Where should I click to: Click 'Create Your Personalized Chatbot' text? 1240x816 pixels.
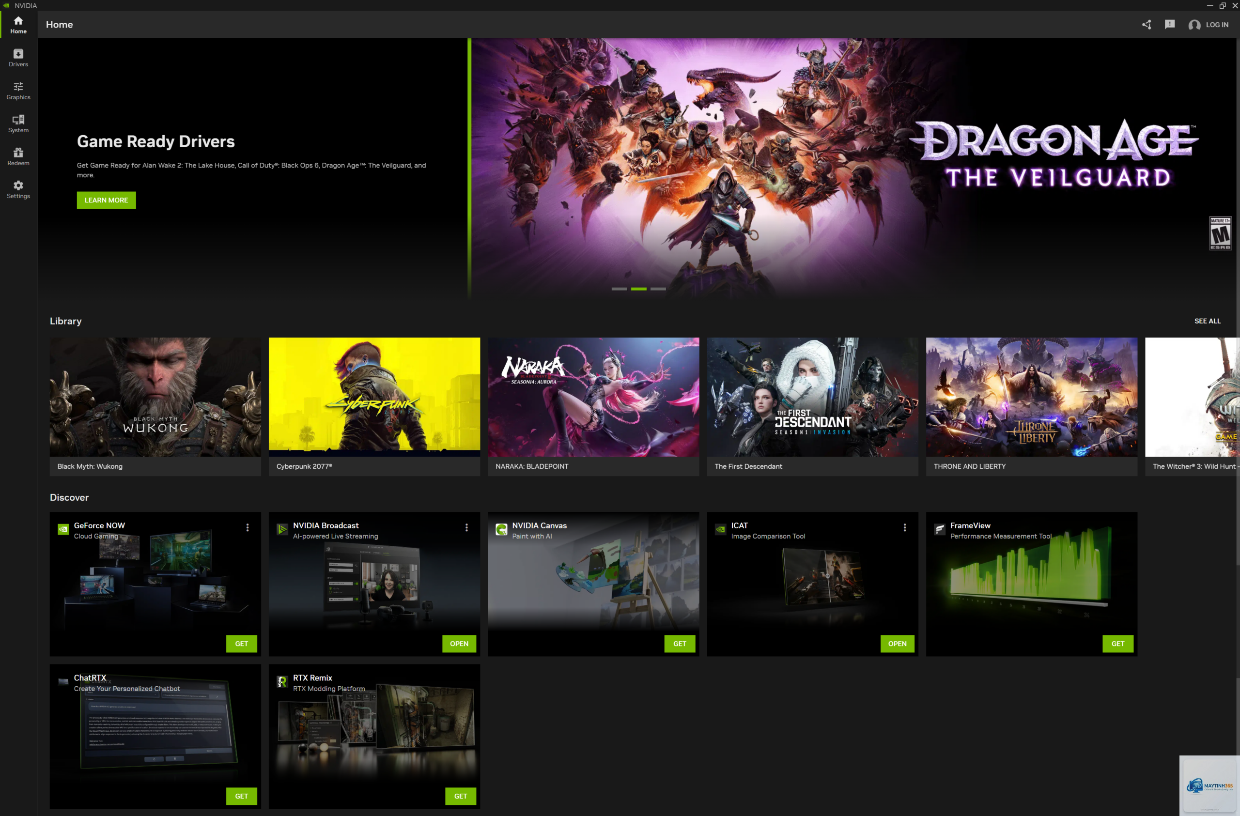pos(126,689)
